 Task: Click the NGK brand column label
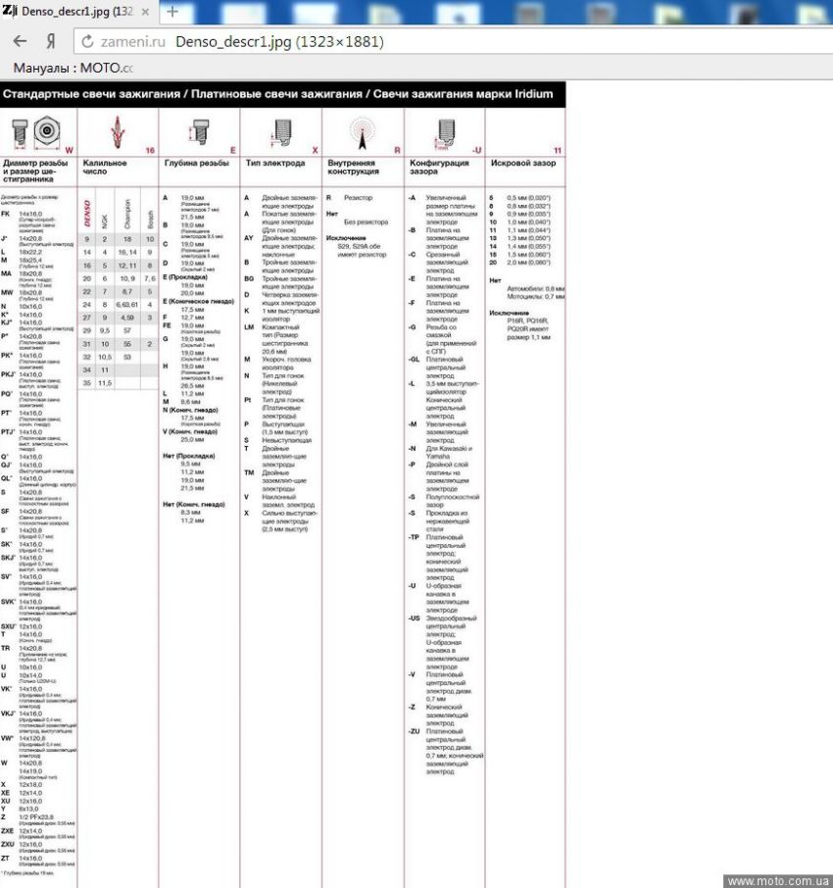tap(104, 221)
